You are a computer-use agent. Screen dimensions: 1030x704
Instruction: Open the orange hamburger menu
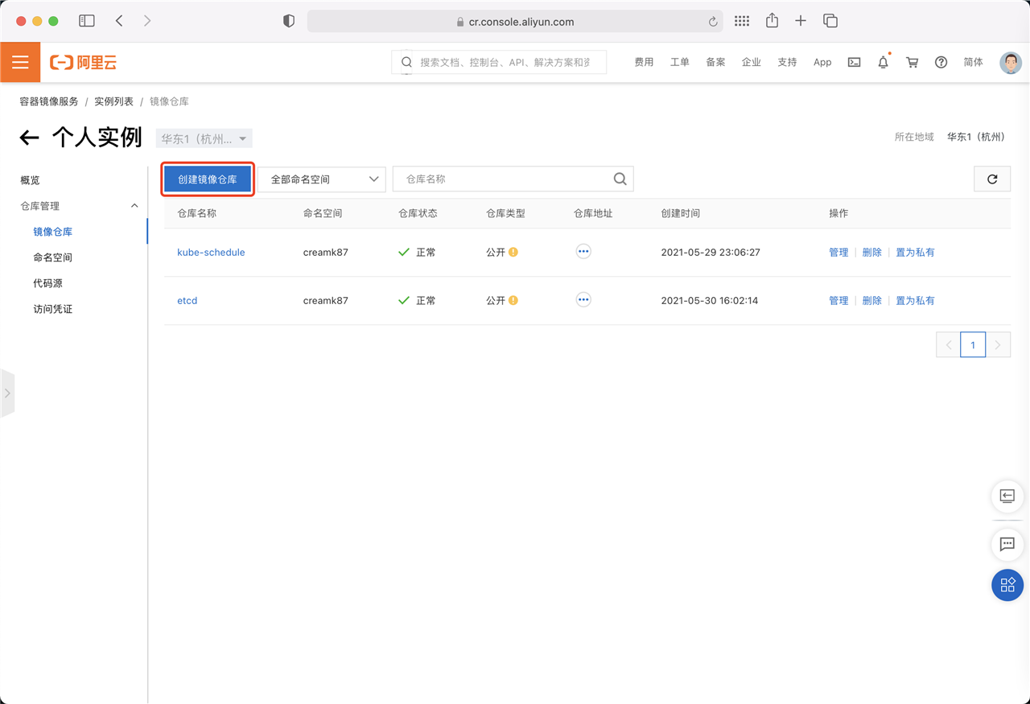(20, 62)
